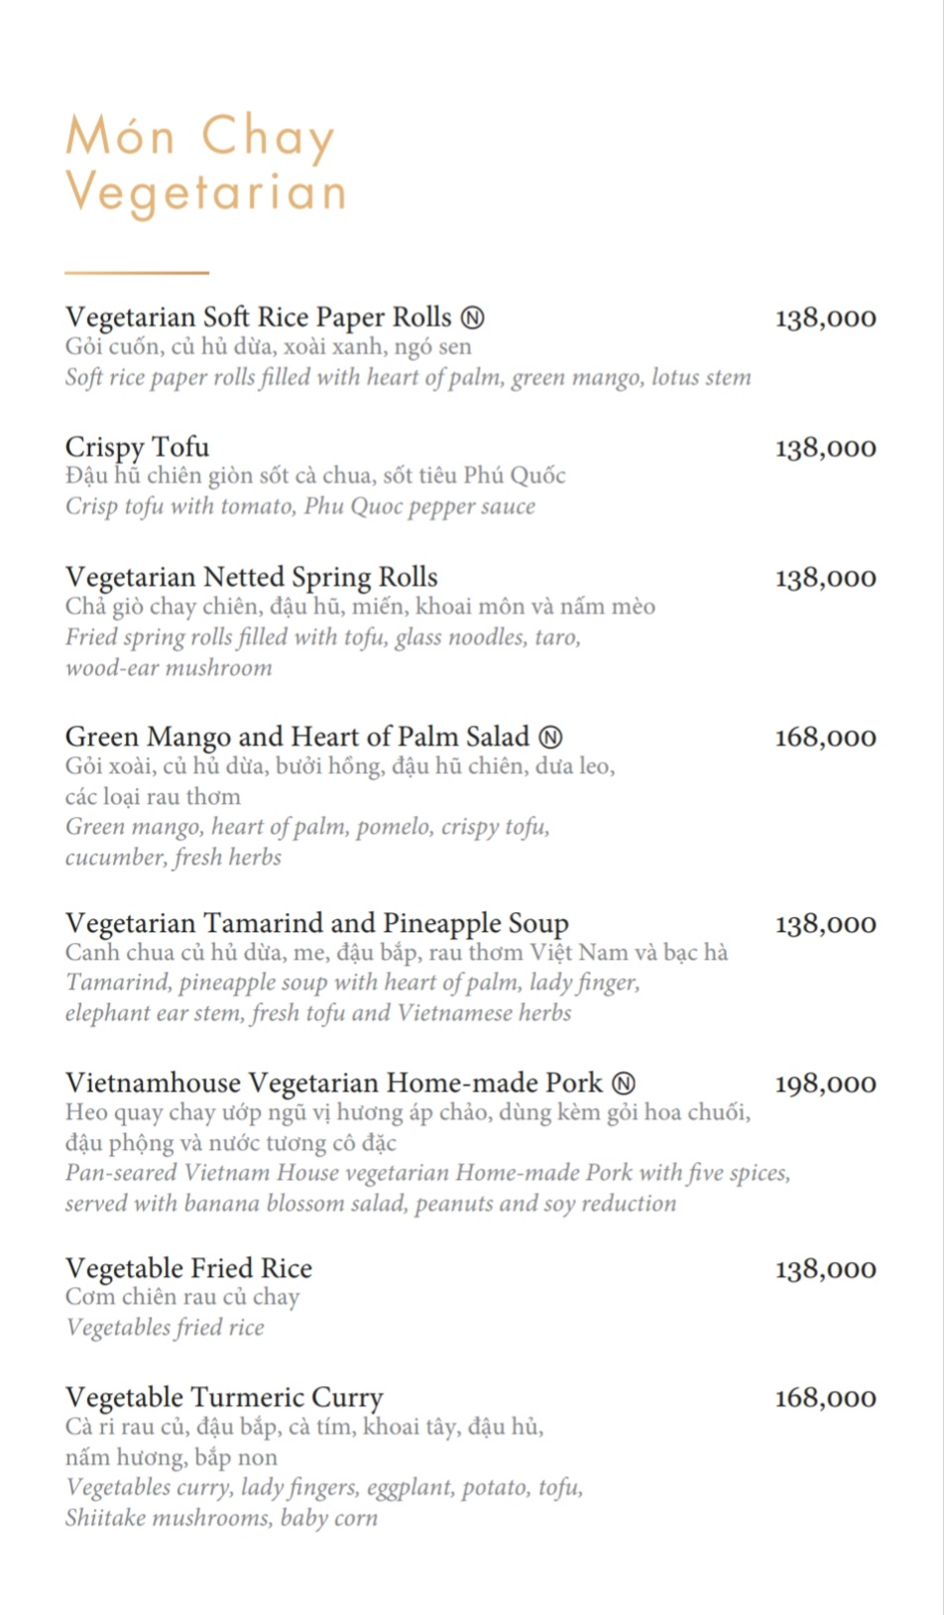Choose Vegetarian Netted Spring Rolls
Viewport: 944px width, 1615px height.
pos(251,577)
